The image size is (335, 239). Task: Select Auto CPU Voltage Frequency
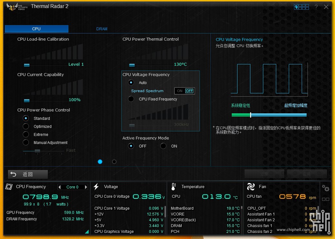[131, 82]
